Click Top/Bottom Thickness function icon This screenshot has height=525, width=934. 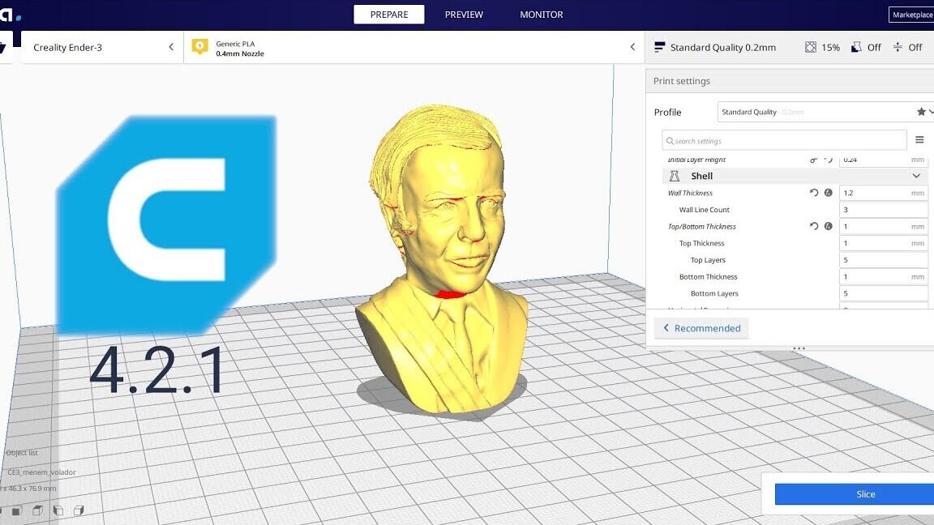tap(828, 226)
